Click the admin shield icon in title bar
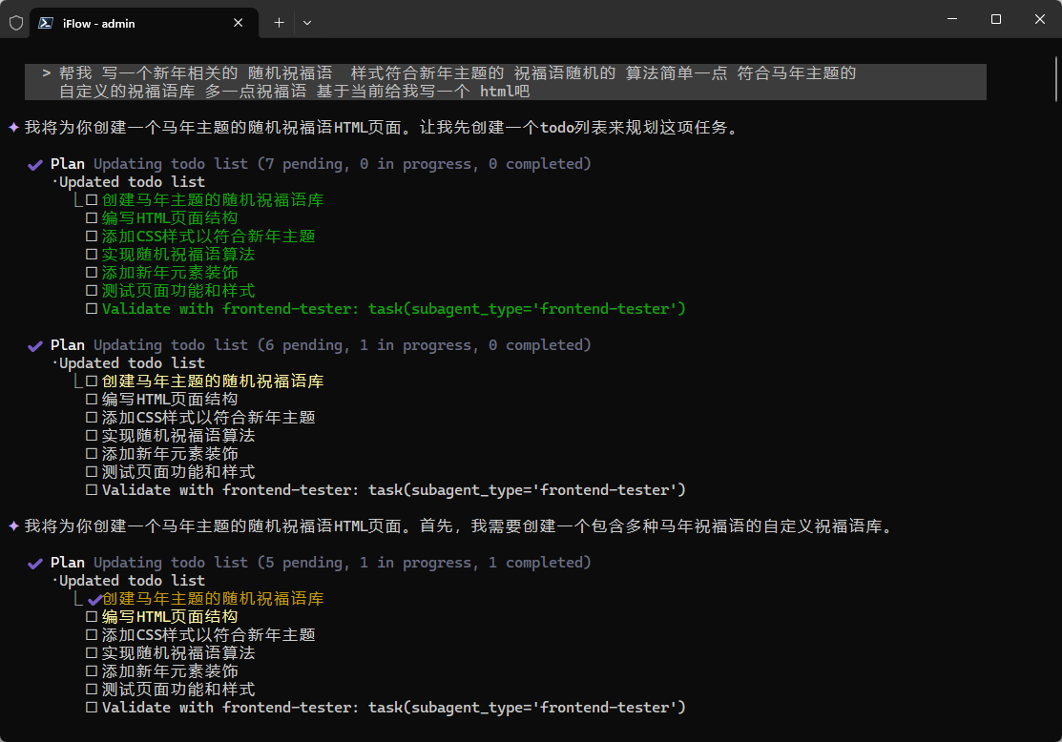Screen dimensions: 1062x742 pos(15,22)
